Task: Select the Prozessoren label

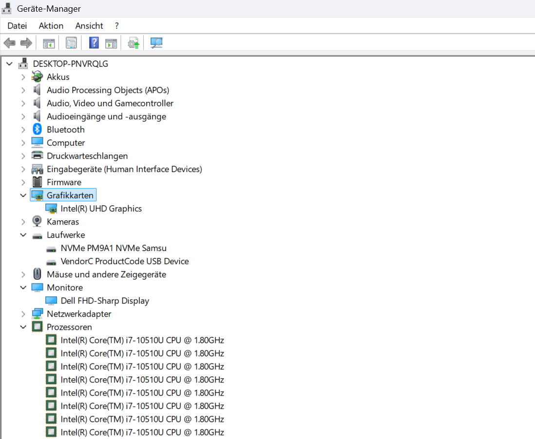Action: [69, 327]
